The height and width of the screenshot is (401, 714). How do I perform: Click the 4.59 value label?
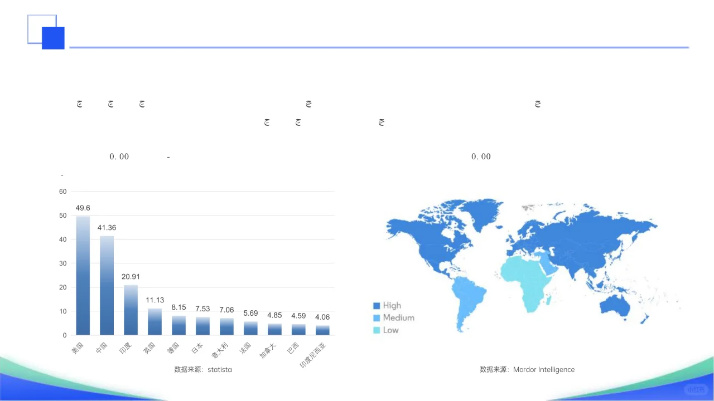point(298,316)
